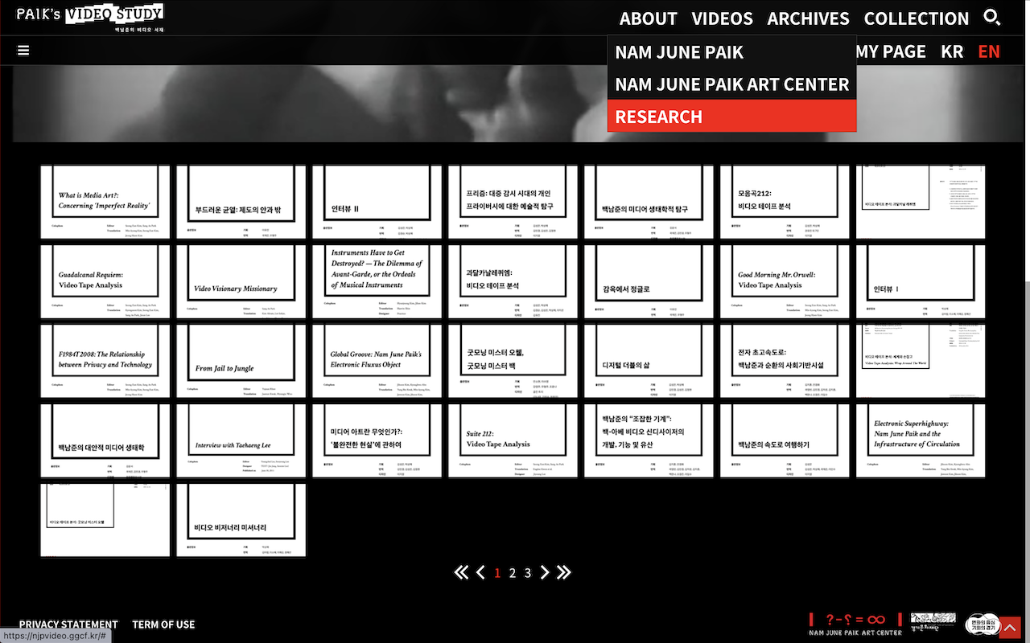Open the hamburger menu icon
The width and height of the screenshot is (1030, 643).
[x=23, y=51]
